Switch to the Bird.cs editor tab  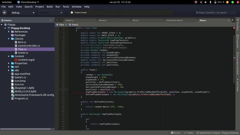pos(147,20)
